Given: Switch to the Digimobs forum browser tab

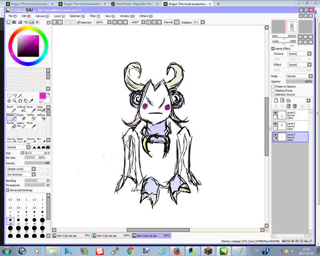Looking at the screenshot, I should coord(135,4).
